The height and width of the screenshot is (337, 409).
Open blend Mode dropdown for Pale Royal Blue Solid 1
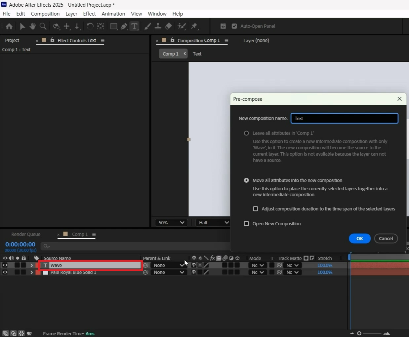point(258,272)
